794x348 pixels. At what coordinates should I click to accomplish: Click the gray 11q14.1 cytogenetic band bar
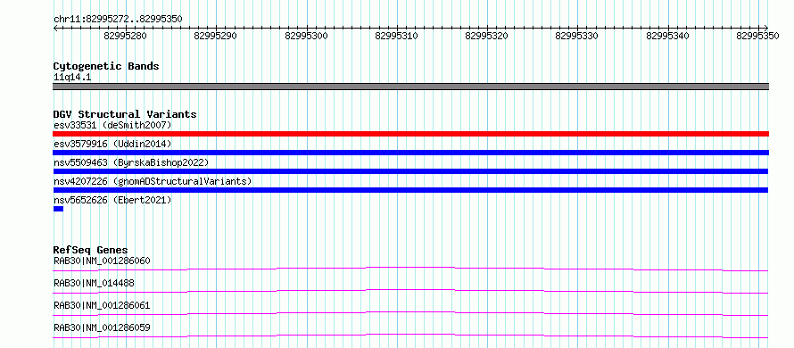[x=410, y=87]
